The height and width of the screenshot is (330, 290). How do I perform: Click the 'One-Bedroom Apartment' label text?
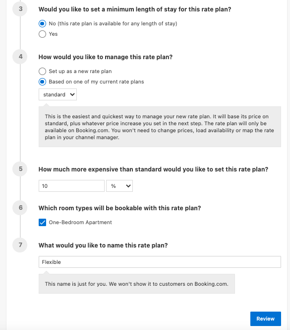click(x=80, y=223)
